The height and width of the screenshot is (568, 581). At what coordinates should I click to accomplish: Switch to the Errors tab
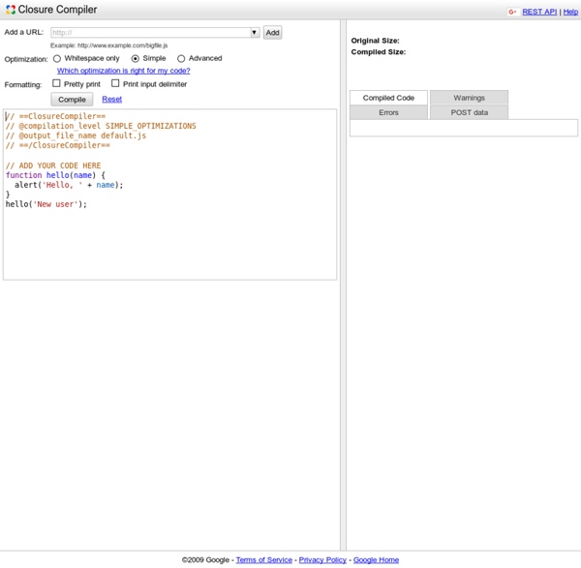click(388, 112)
